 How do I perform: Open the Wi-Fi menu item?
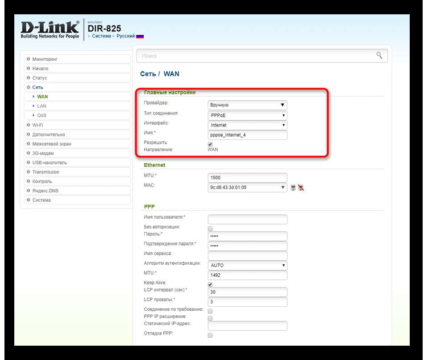(77, 125)
